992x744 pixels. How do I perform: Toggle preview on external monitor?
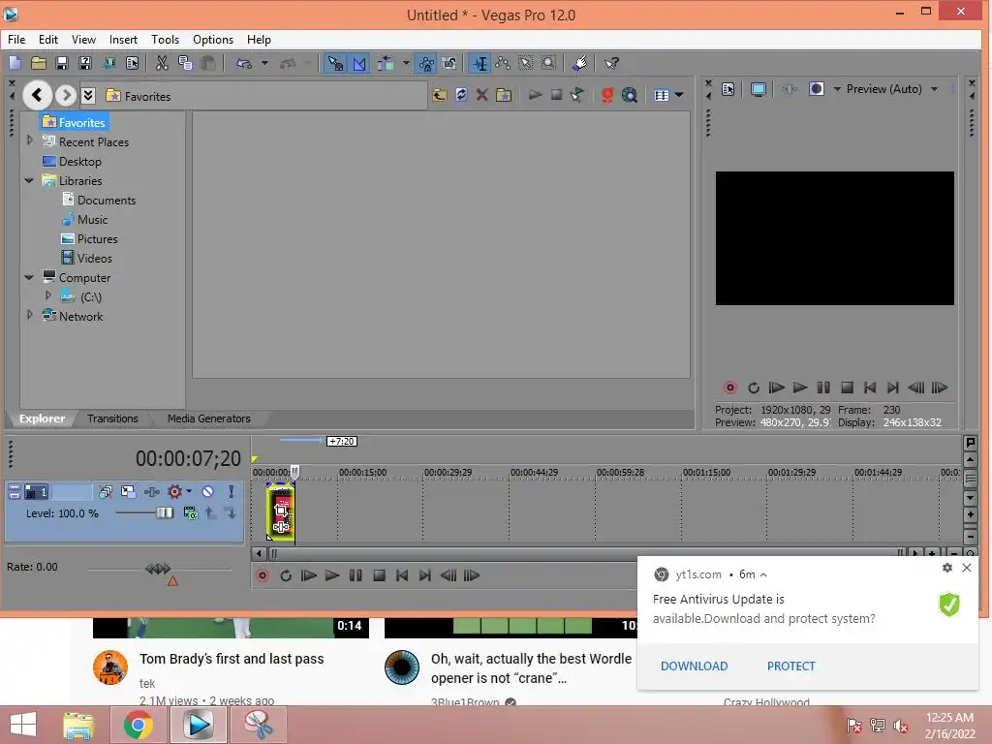coord(758,89)
